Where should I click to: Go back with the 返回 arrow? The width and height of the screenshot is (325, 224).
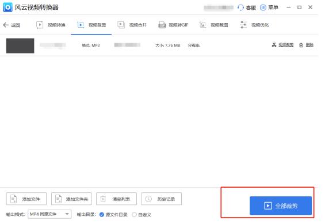tap(12, 25)
